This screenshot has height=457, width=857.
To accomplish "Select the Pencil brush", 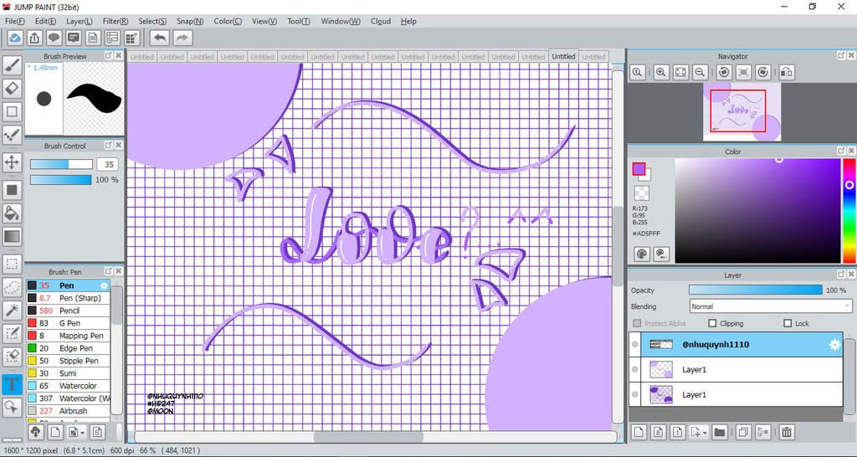I will point(69,311).
